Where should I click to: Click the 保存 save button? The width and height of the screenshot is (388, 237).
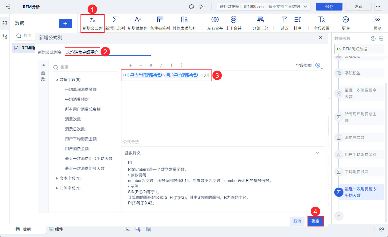click(329, 7)
